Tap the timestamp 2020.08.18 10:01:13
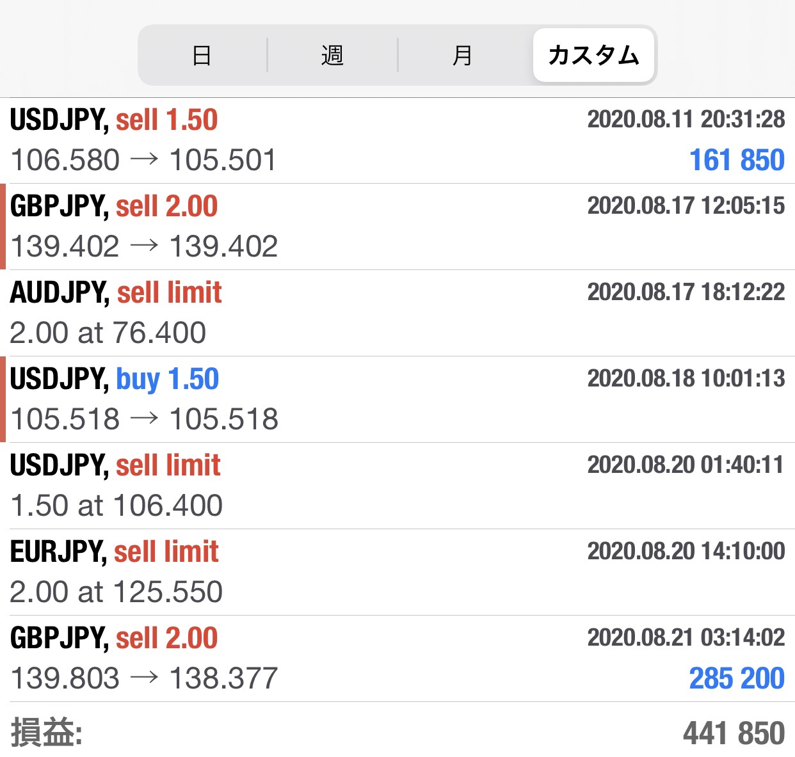The image size is (795, 757). coord(686,378)
